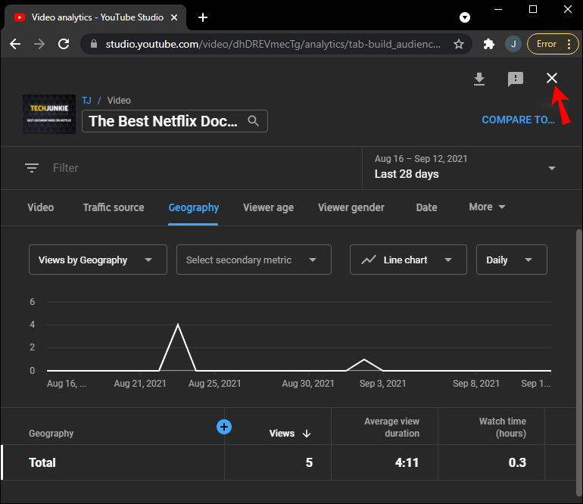Click the filter icon

[32, 168]
